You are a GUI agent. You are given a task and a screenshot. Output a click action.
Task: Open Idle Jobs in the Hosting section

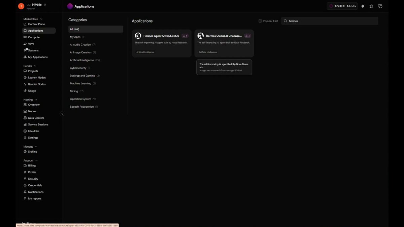(34, 131)
